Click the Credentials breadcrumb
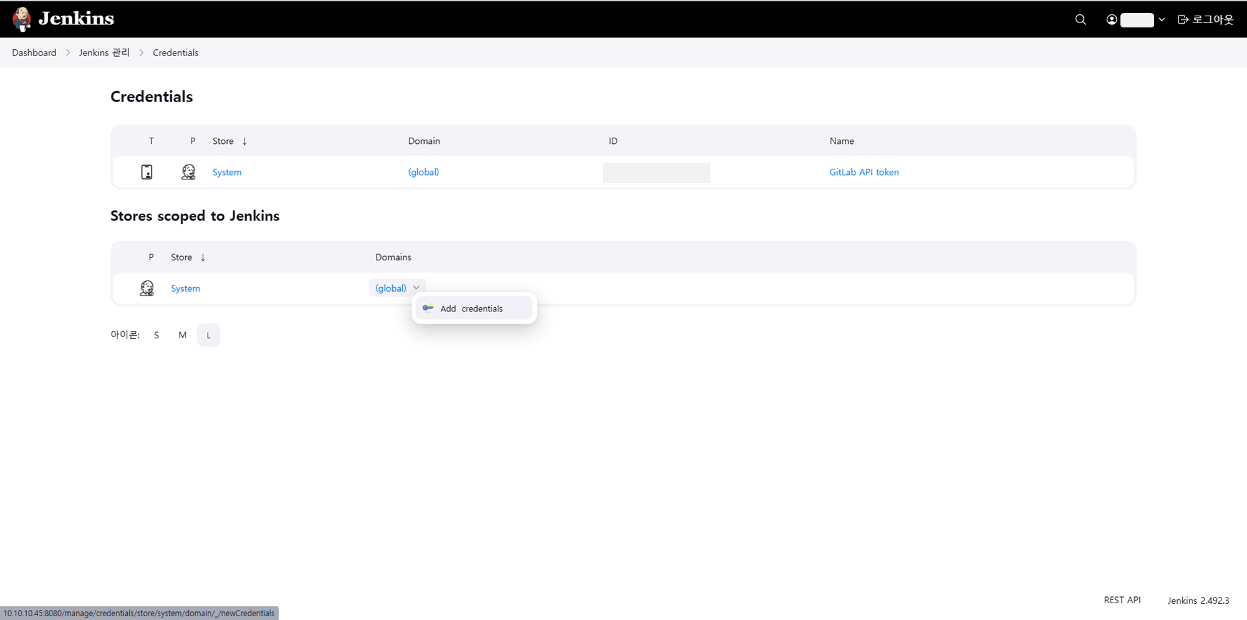Viewport: 1247px width, 620px height. coord(175,53)
